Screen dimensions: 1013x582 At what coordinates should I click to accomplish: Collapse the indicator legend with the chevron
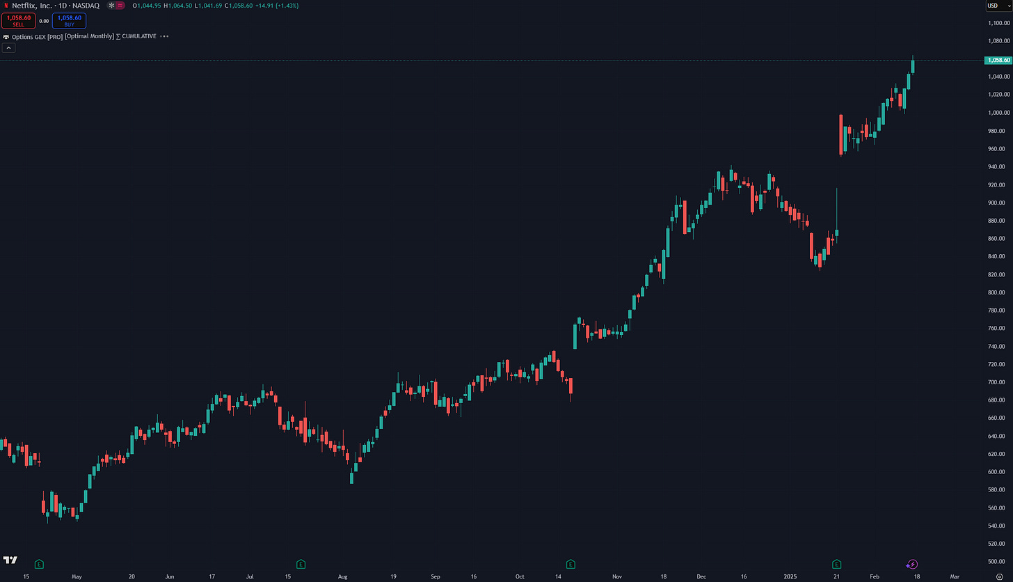[9, 48]
